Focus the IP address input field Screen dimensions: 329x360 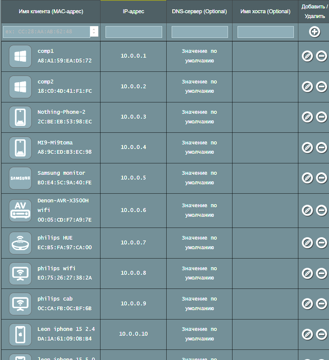click(134, 32)
